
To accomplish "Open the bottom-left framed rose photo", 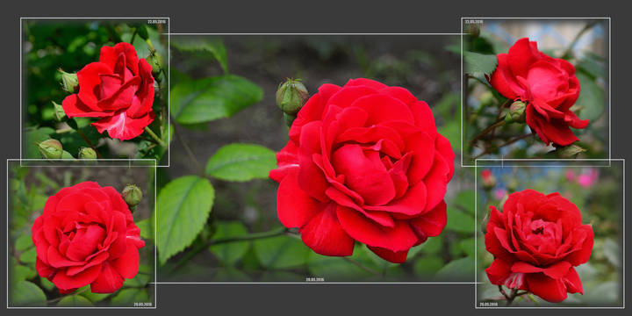I will [82, 233].
